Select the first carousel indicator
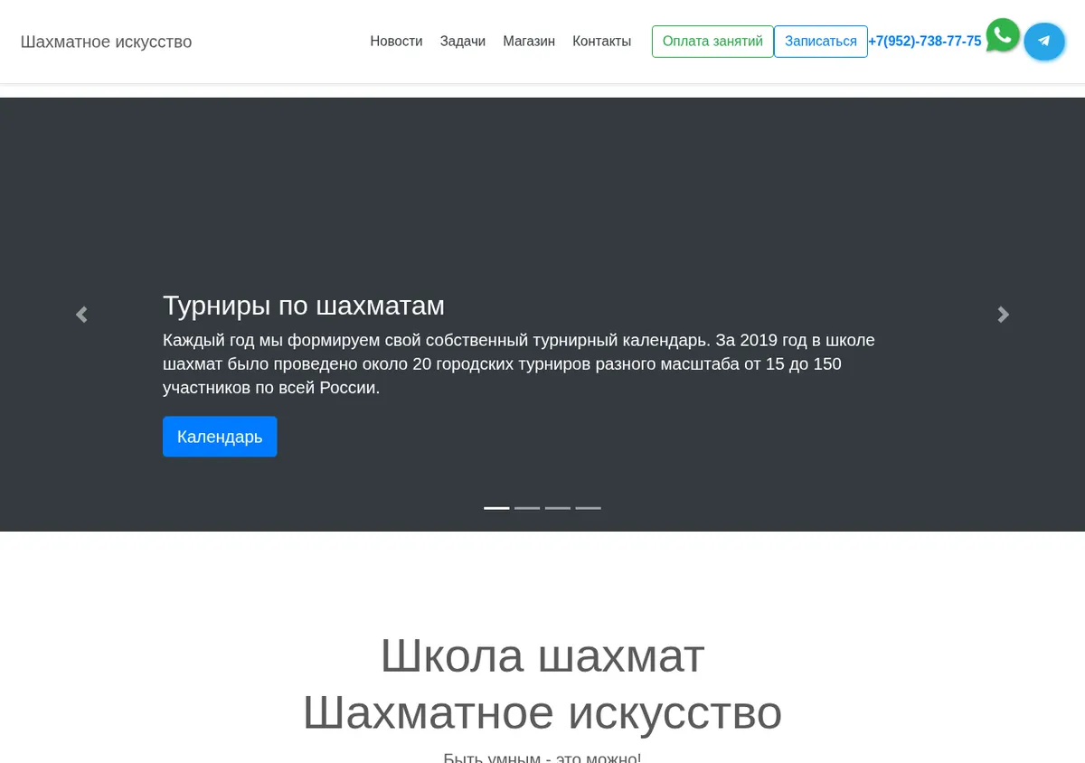Screen dimensions: 1085x763 pyautogui.click(x=496, y=508)
